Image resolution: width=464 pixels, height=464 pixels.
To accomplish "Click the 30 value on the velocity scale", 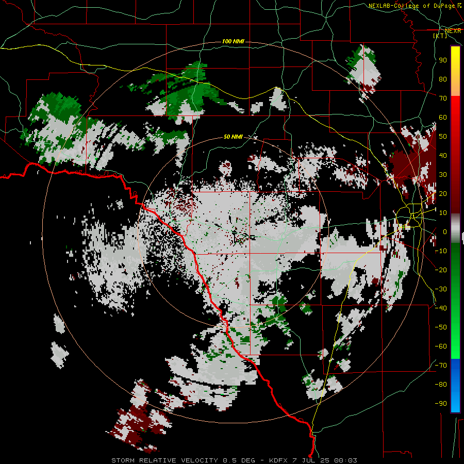I will coord(443,175).
